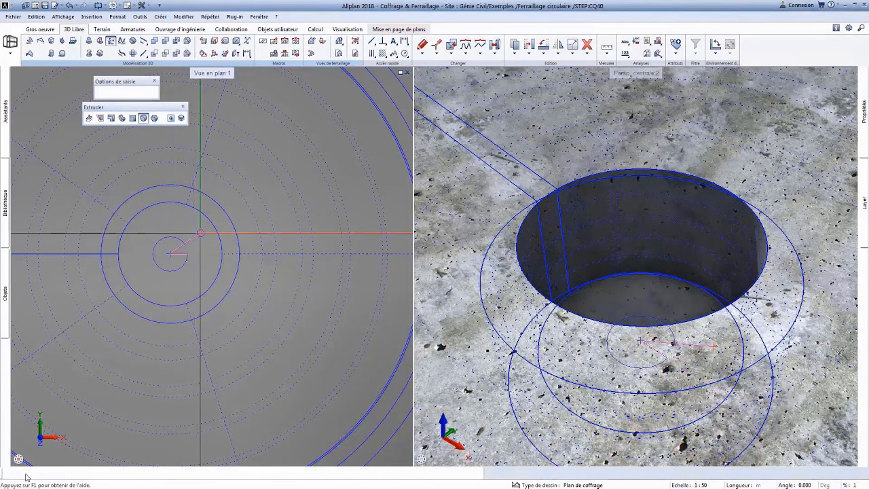
Task: Click the hatching tool in Accès rapide
Action: pyautogui.click(x=382, y=53)
